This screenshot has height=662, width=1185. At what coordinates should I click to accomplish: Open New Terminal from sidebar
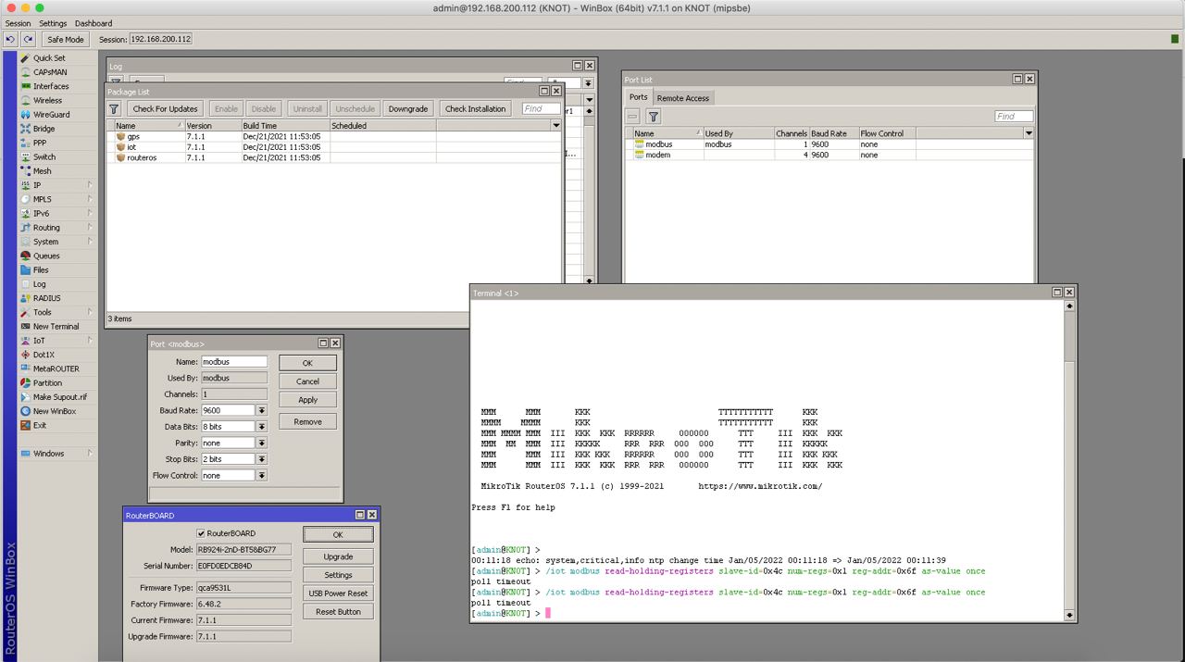point(56,326)
